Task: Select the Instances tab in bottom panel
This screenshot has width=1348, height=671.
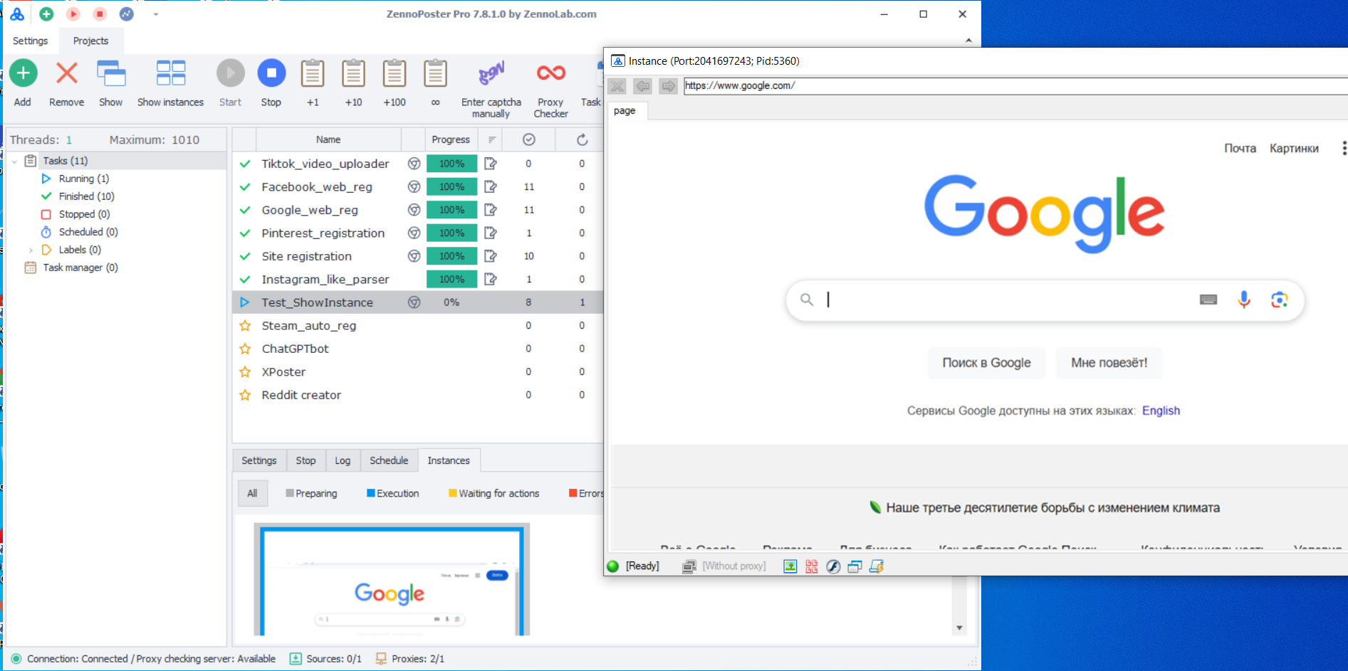Action: click(x=449, y=460)
